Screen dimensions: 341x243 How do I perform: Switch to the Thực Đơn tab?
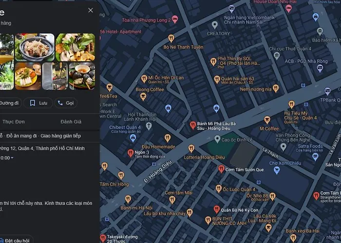coord(14,121)
